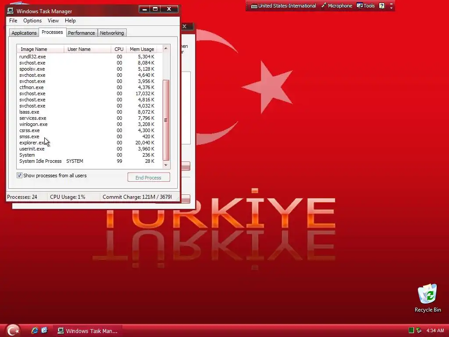Screen dimensions: 449x337
Task: Open the File menu
Action: (13, 21)
